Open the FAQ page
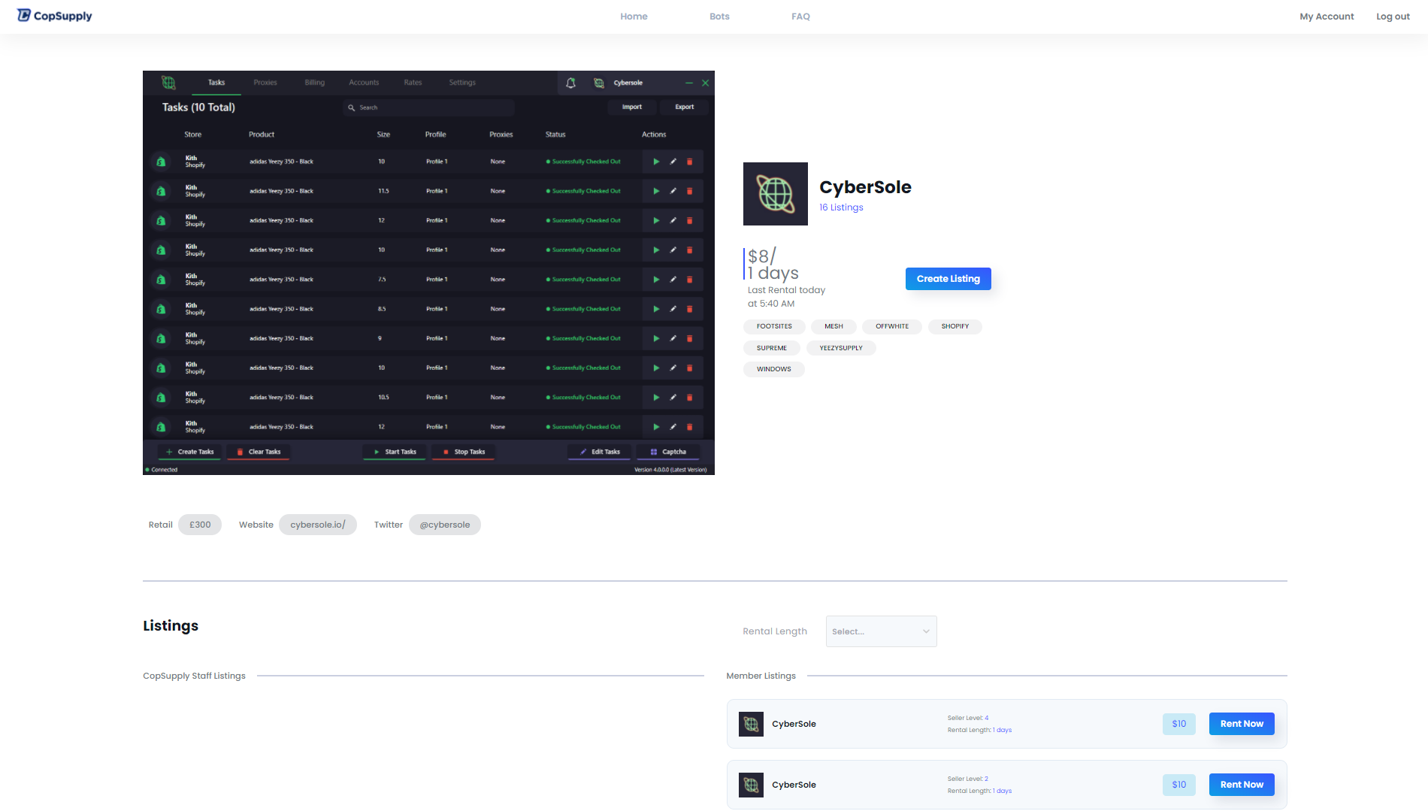The image size is (1428, 811). [800, 17]
